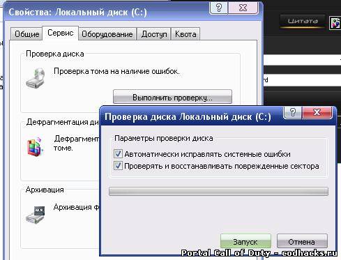
Task: Click the disk check progress bar
Action: coord(218,192)
